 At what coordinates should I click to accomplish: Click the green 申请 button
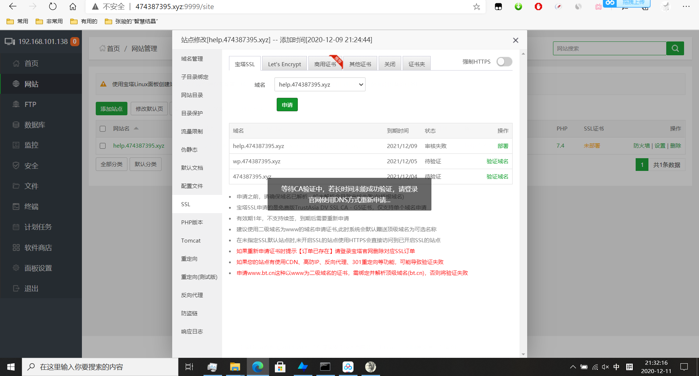point(287,105)
